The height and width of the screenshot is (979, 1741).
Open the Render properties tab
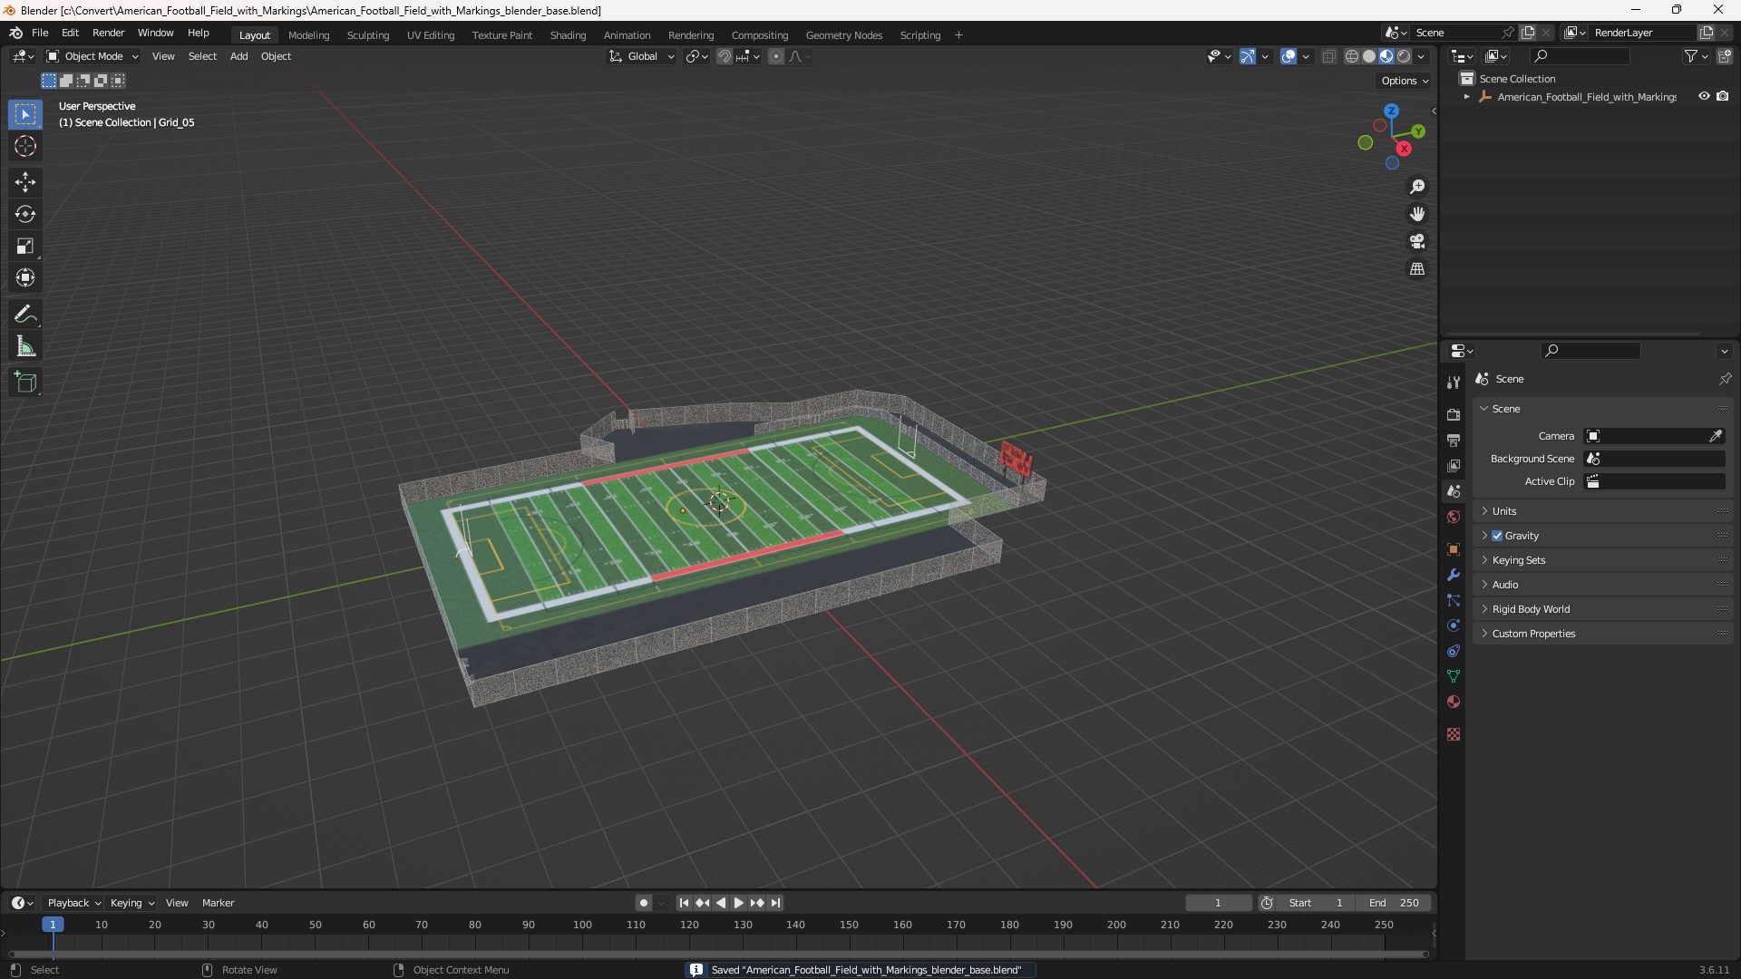[1454, 414]
